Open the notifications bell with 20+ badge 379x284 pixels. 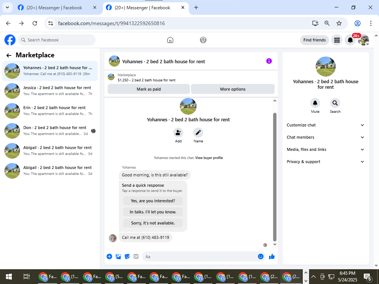(x=350, y=40)
